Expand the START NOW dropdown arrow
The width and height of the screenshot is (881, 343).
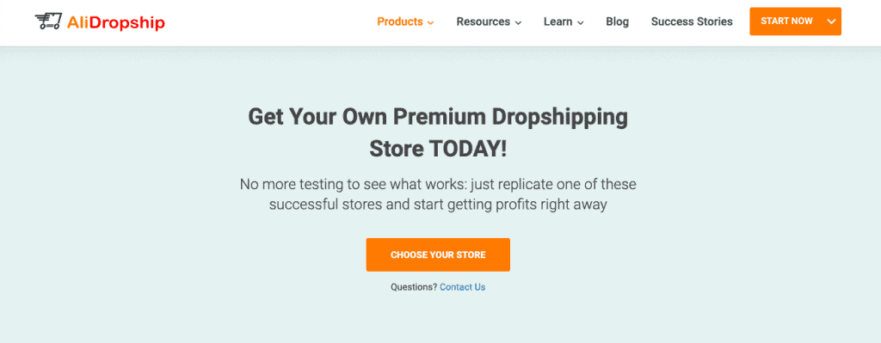point(832,21)
